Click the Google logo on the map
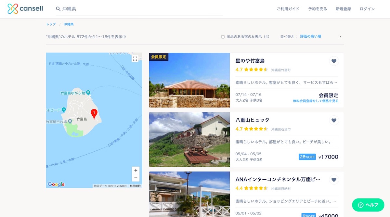 56,184
